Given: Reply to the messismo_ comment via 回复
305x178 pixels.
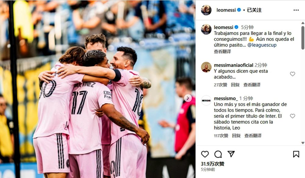Looking at the screenshot, I should click(236, 136).
